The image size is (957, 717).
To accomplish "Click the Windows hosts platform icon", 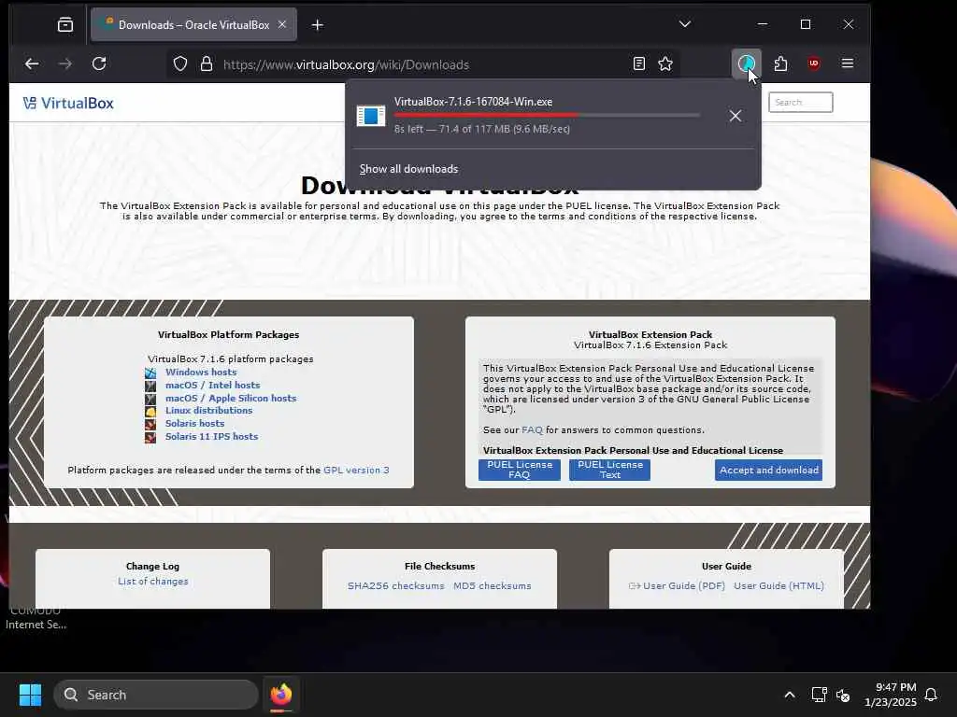I will [150, 373].
